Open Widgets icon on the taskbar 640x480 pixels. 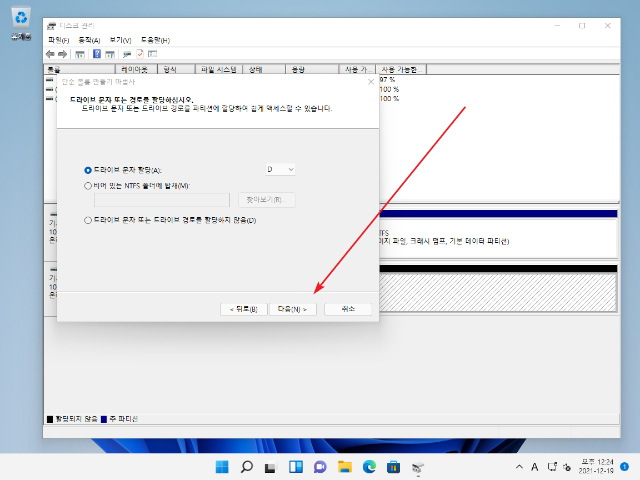click(296, 467)
